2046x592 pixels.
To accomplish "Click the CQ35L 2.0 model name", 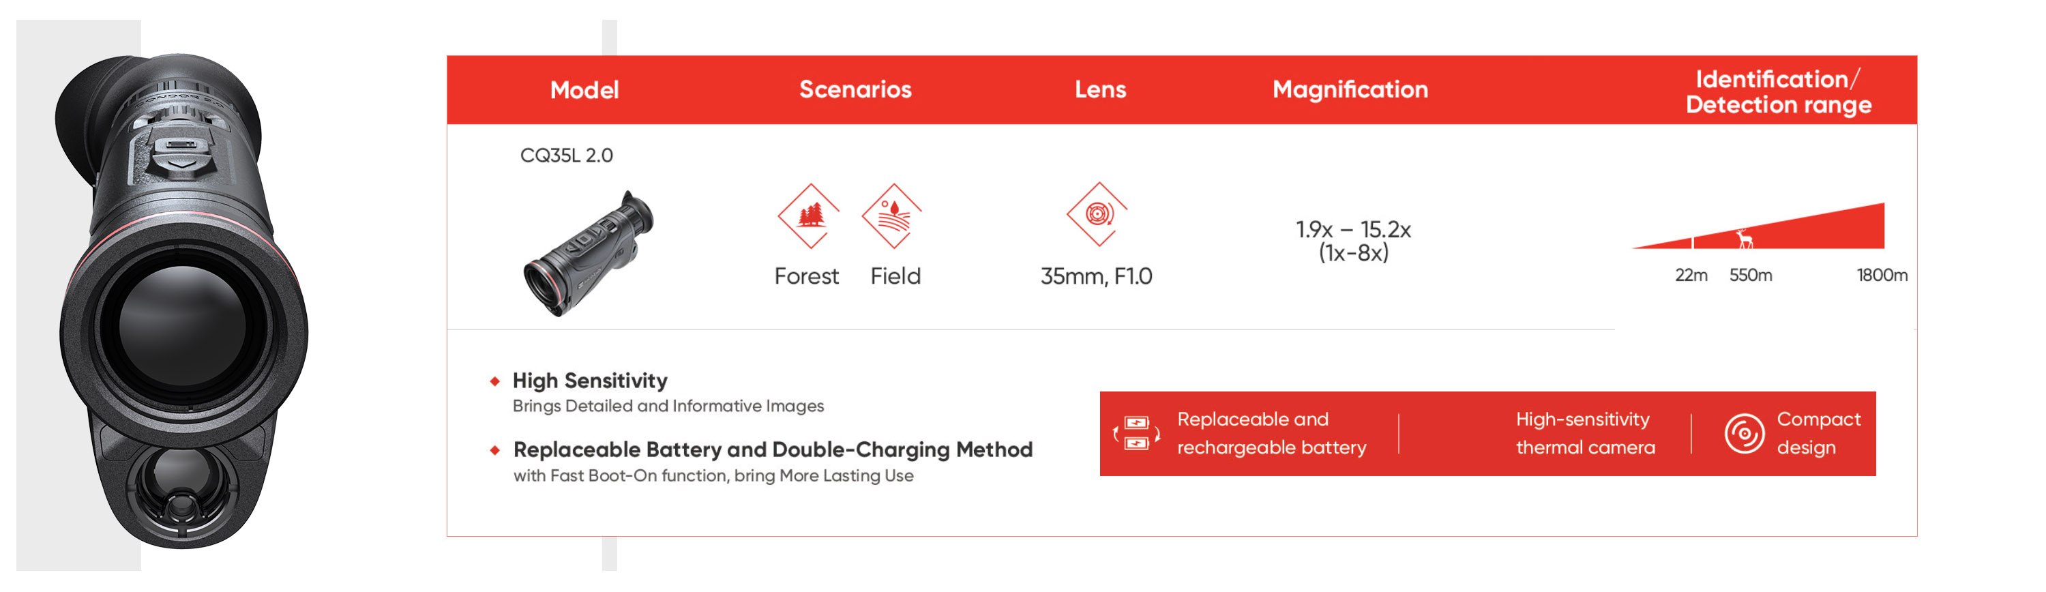I will tap(566, 155).
